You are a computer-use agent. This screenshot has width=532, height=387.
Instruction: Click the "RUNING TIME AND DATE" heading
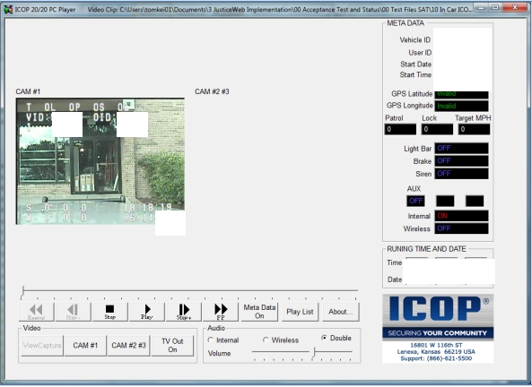[426, 249]
